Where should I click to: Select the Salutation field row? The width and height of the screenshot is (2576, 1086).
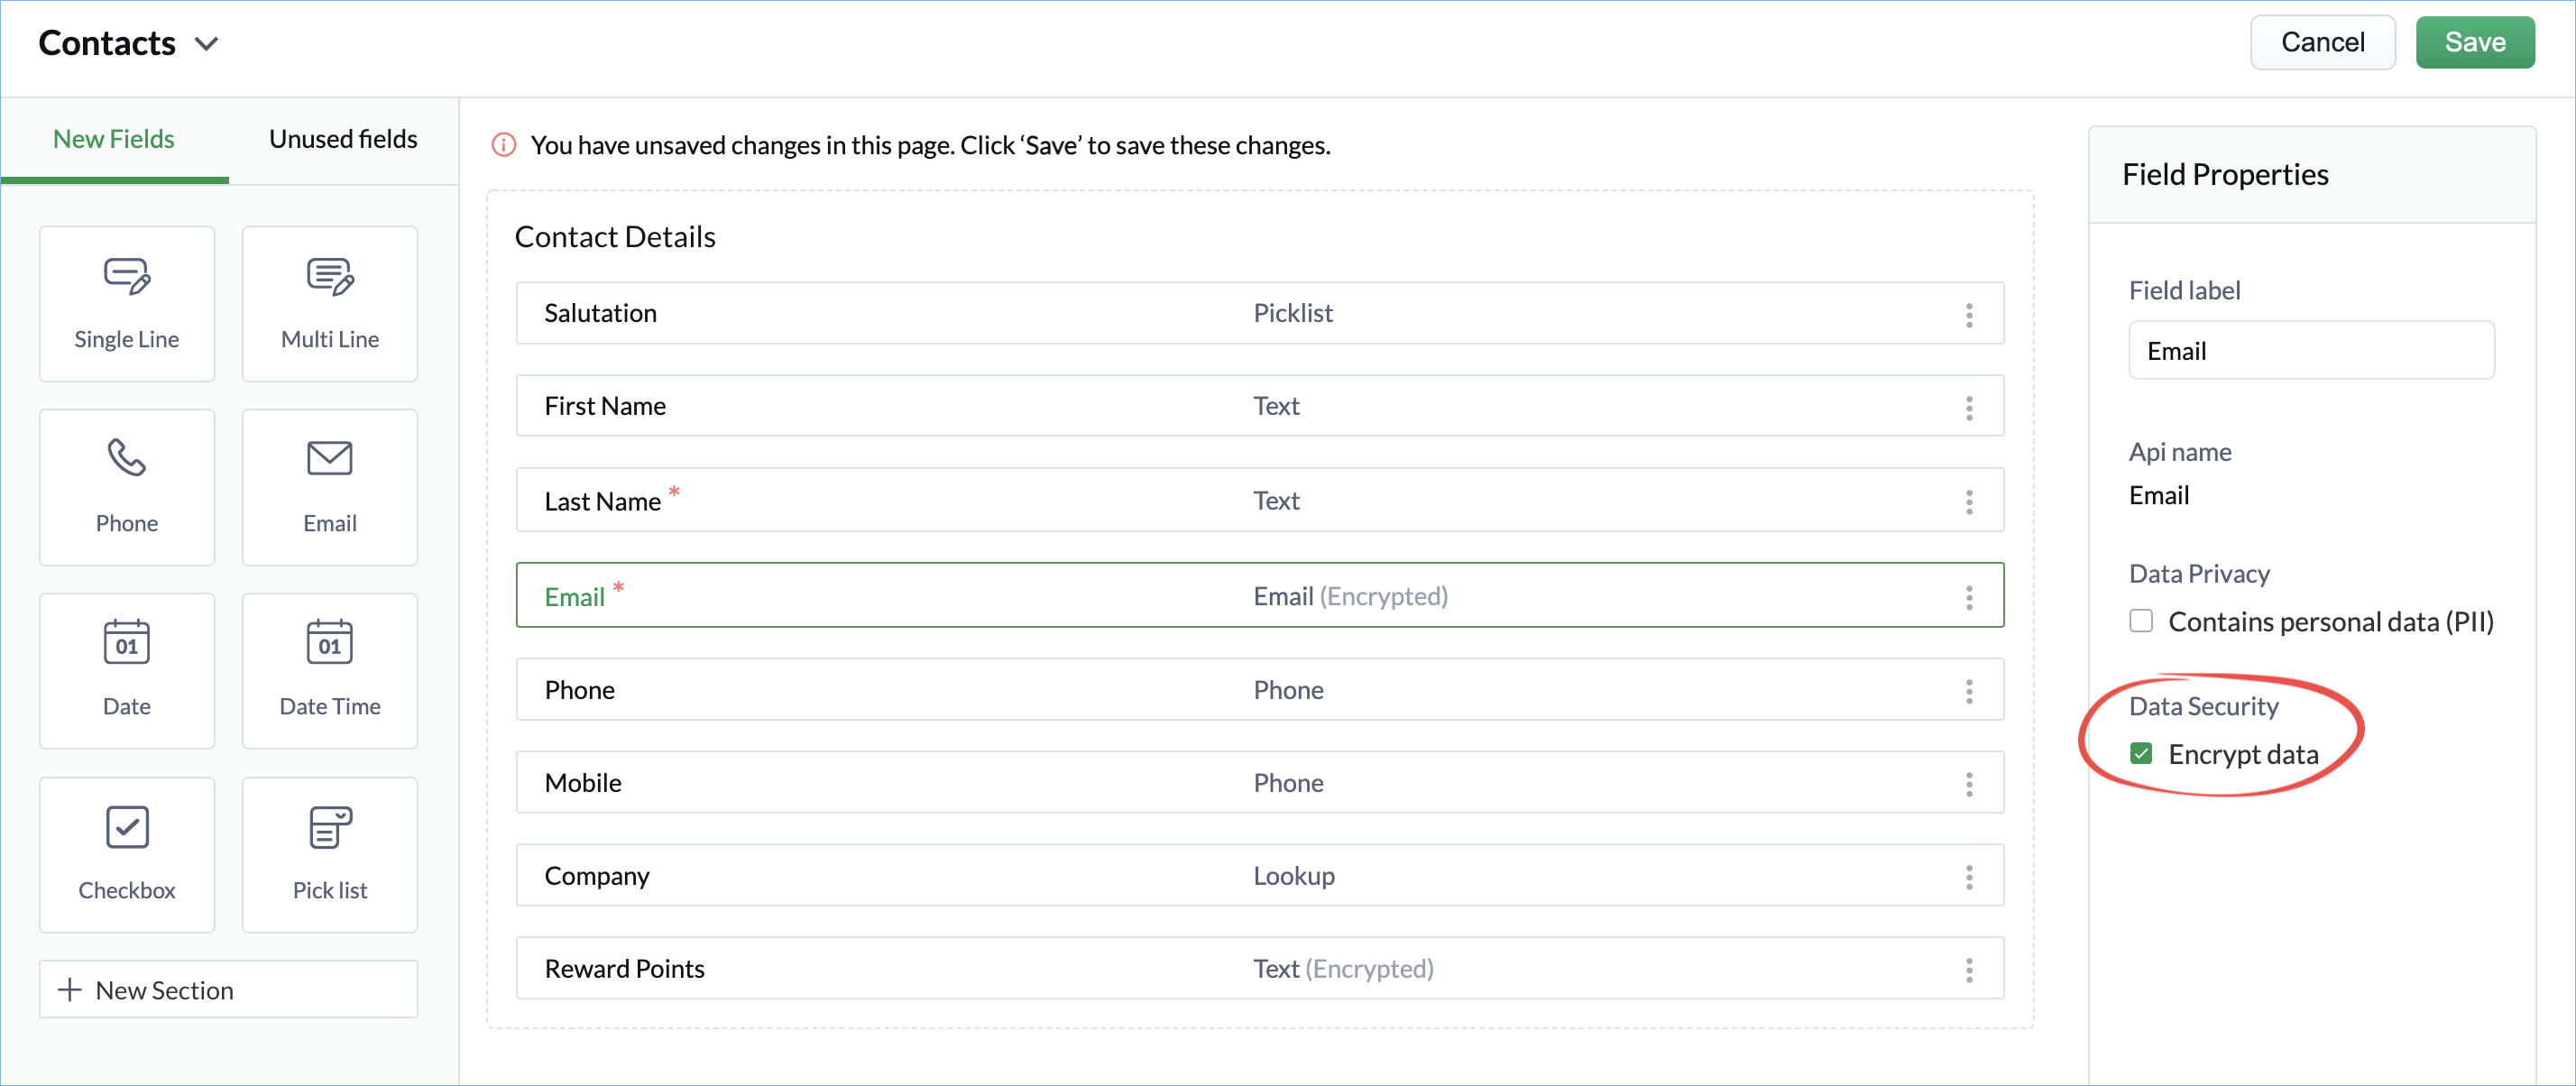tap(1260, 313)
